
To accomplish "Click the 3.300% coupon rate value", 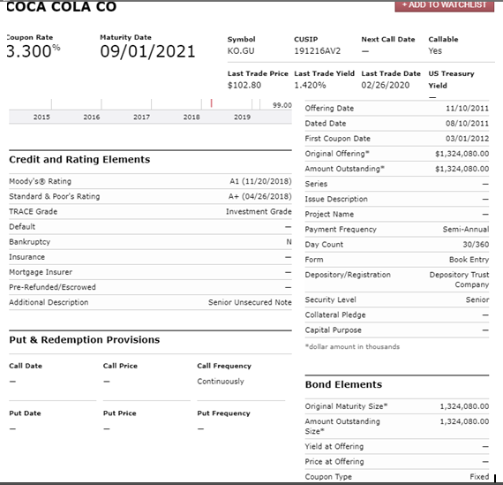I will point(34,51).
